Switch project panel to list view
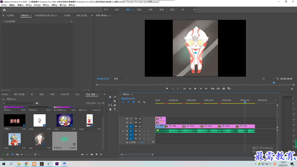Image resolution: width=297 pixels, height=167 pixels. [x=8, y=155]
